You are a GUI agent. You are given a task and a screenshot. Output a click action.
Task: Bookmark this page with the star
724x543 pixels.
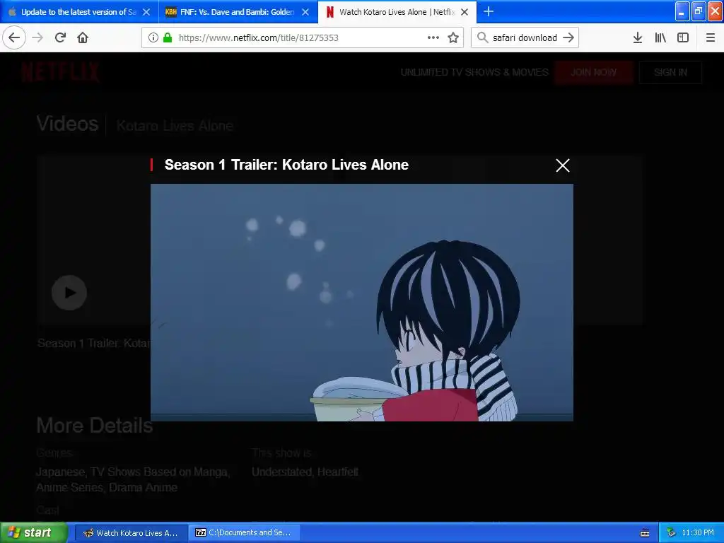(x=453, y=37)
